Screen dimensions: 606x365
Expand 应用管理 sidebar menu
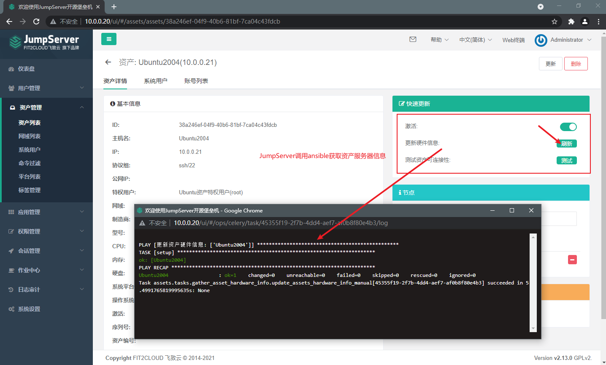point(46,212)
